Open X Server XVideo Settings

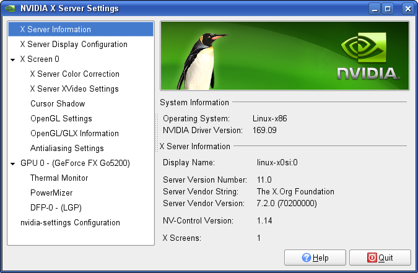74,89
